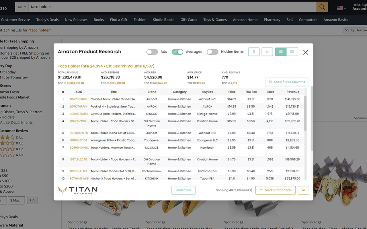Sort by the Price column header

(x=232, y=92)
